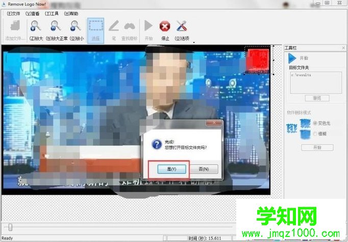Click the Zoom Normal (放大正常) magnifier icon
348x242 pixels.
pos(56,25)
